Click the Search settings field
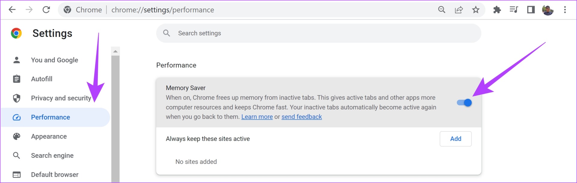Image resolution: width=577 pixels, height=183 pixels. [x=319, y=33]
